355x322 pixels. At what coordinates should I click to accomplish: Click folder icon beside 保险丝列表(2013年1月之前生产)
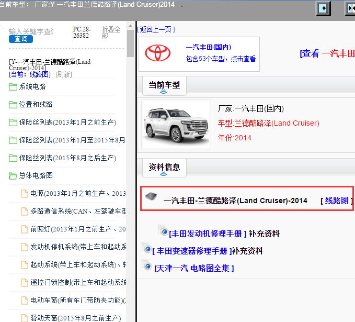click(x=13, y=123)
